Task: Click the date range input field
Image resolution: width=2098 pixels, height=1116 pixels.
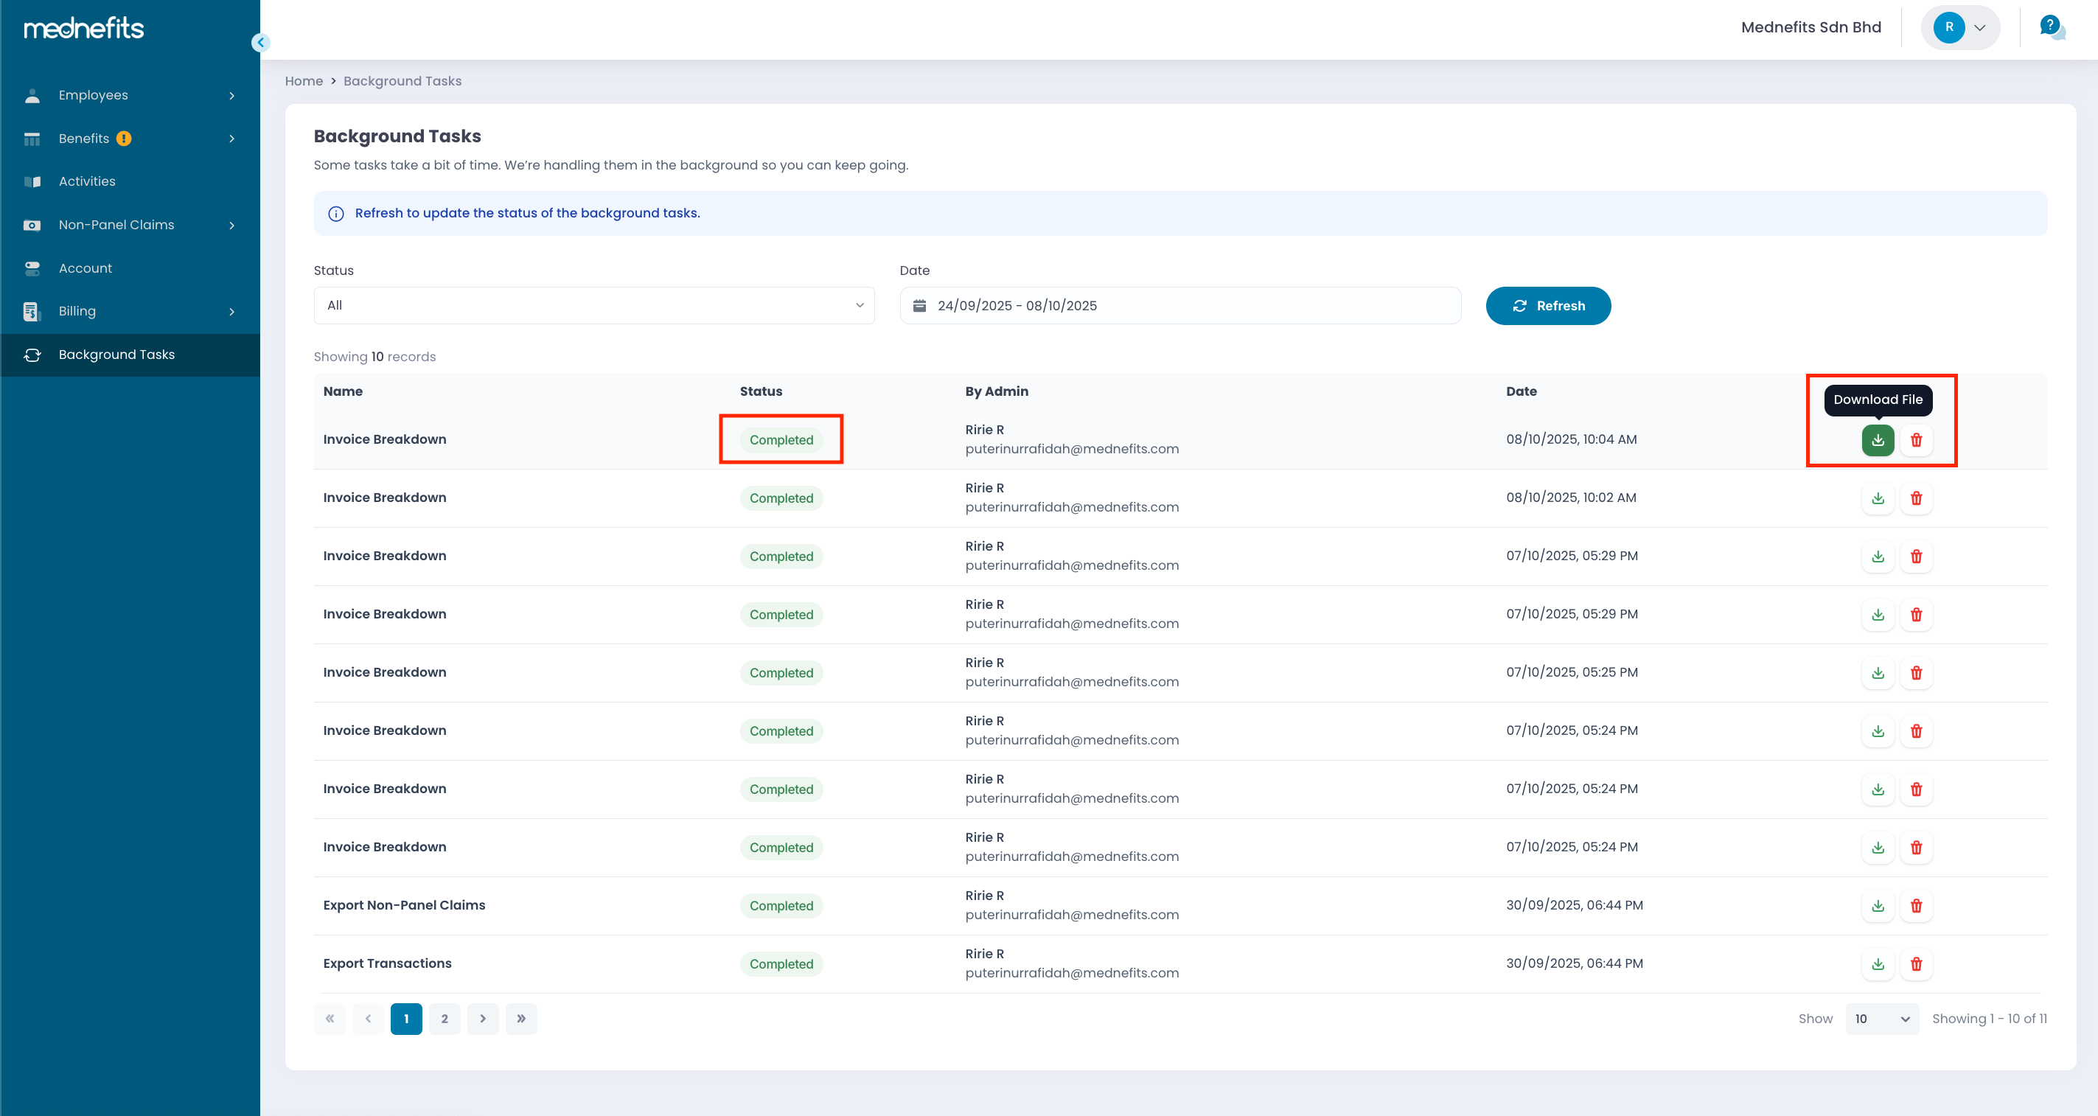Action: pyautogui.click(x=1181, y=305)
